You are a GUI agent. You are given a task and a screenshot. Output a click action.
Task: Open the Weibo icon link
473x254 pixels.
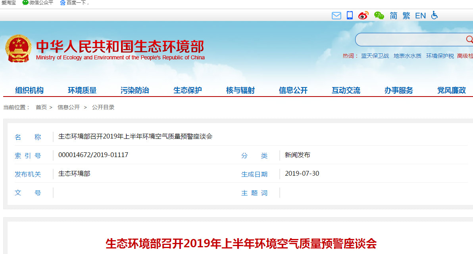(363, 15)
